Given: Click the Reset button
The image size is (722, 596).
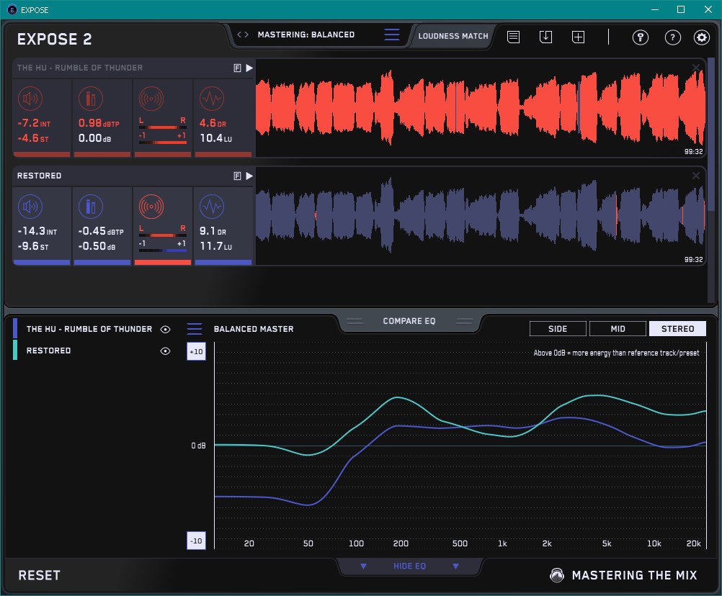Looking at the screenshot, I should 40,575.
